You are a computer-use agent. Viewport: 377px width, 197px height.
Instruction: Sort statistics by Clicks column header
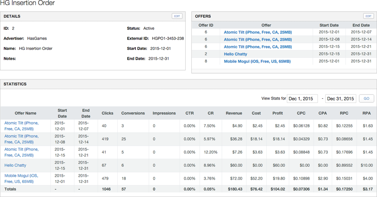[107, 113]
